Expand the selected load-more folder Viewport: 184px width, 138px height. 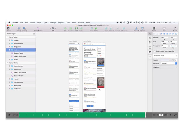pos(10,50)
